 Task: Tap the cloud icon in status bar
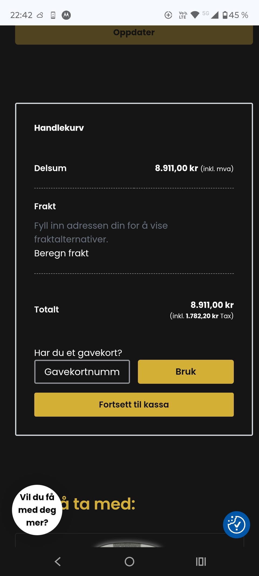(x=40, y=15)
